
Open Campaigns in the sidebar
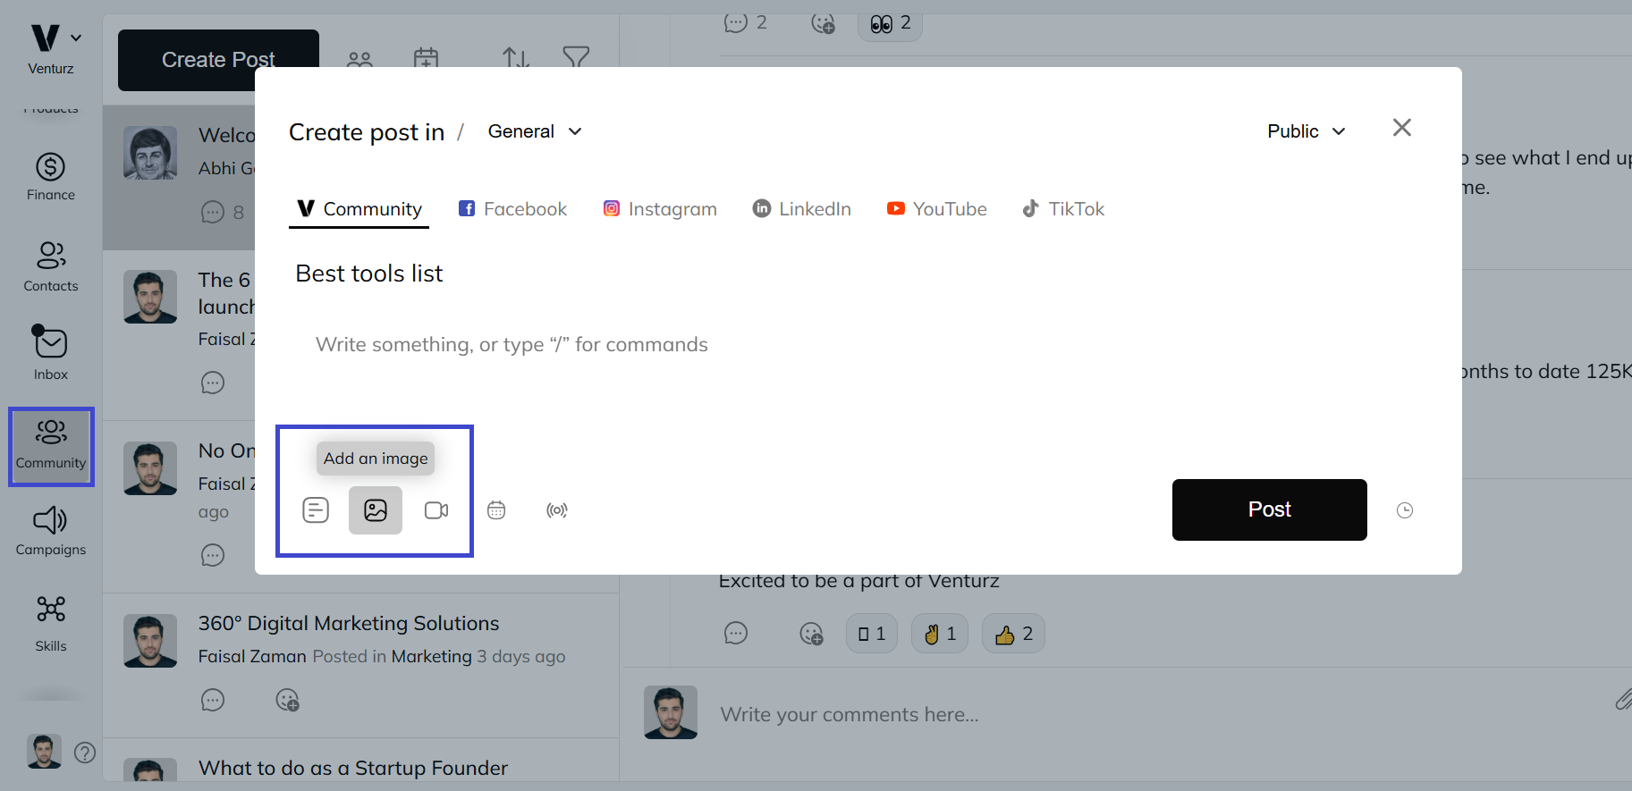tap(51, 531)
